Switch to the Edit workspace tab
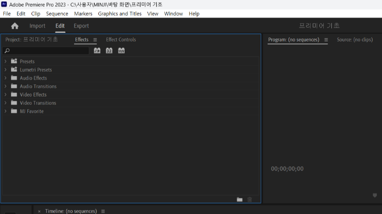Screen dimensions: 382x214 60,26
